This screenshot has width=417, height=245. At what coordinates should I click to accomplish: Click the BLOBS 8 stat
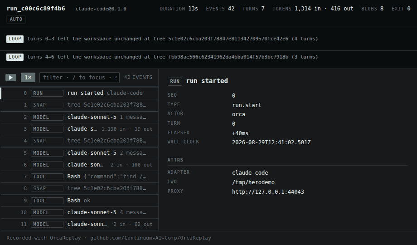click(x=372, y=9)
